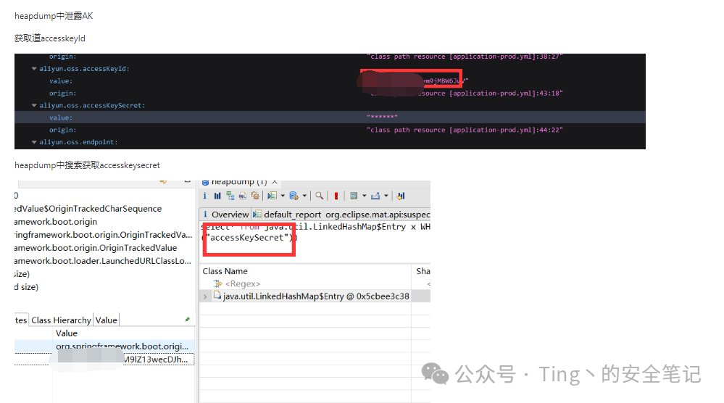
Task: Click the default_report tab icon
Action: [x=258, y=215]
